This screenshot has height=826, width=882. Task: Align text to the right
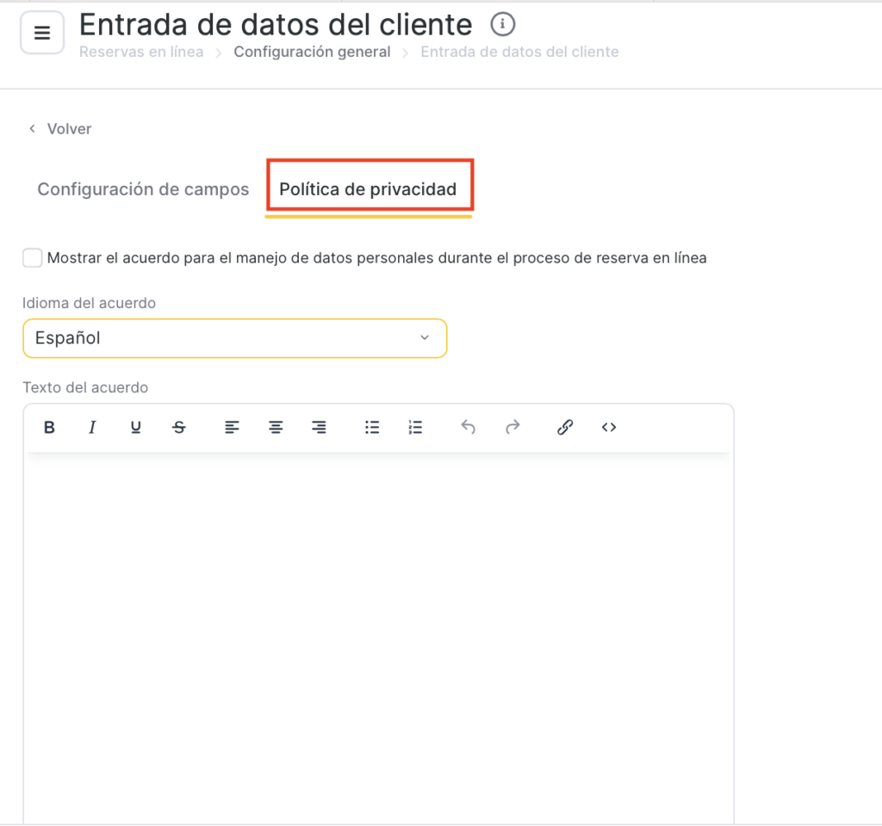click(319, 428)
